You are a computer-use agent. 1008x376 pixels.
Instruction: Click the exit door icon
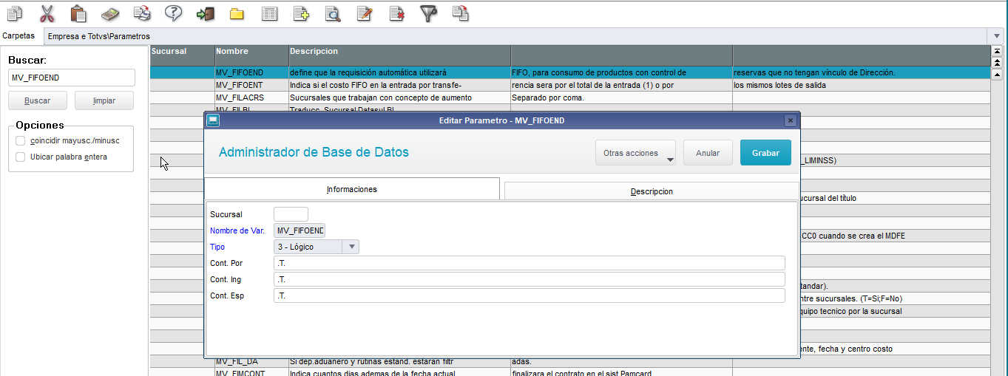click(205, 13)
